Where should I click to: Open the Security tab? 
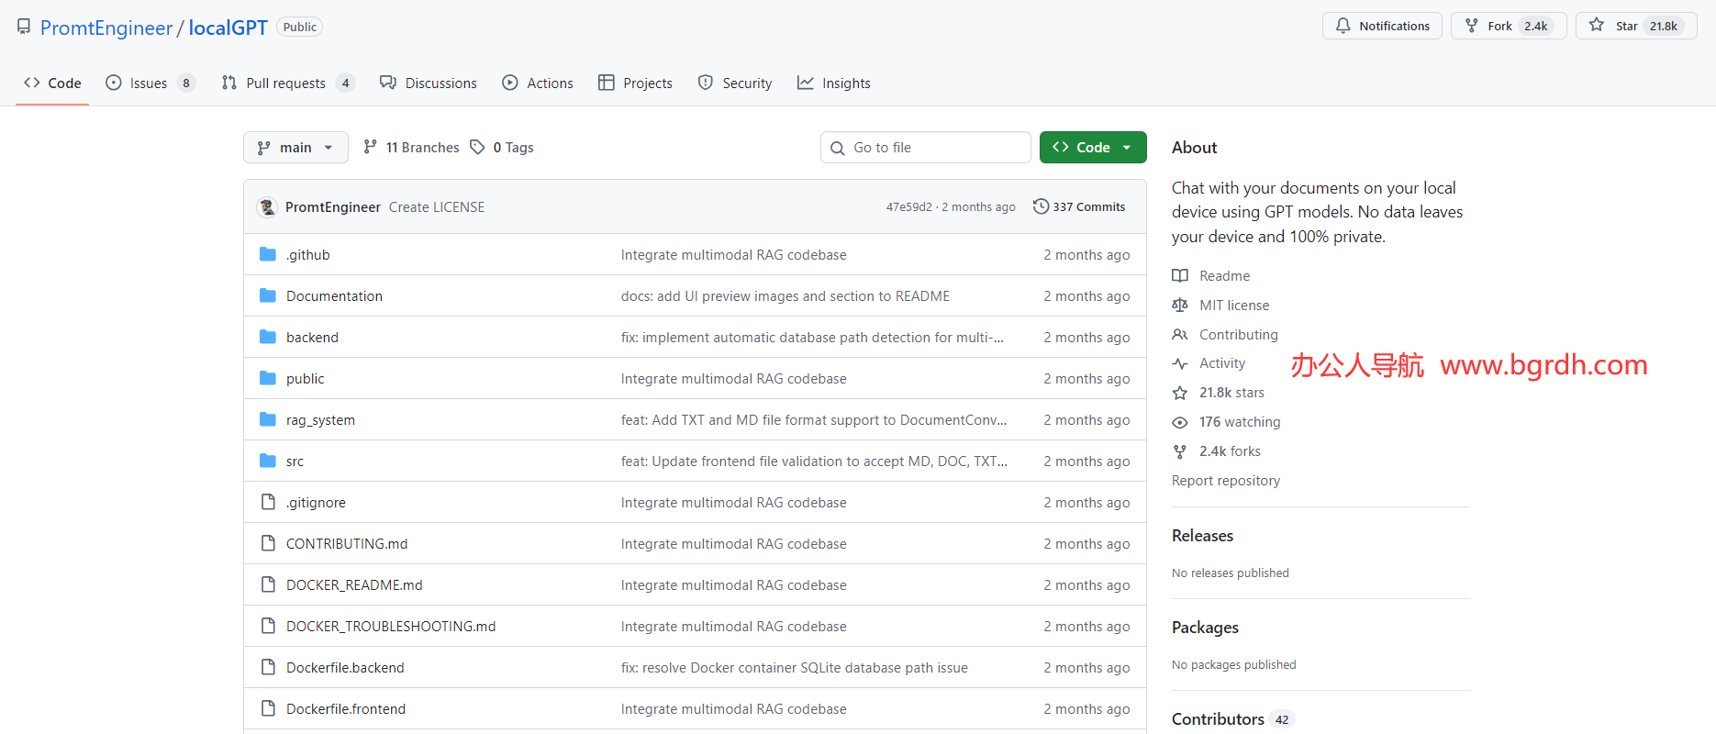735,83
